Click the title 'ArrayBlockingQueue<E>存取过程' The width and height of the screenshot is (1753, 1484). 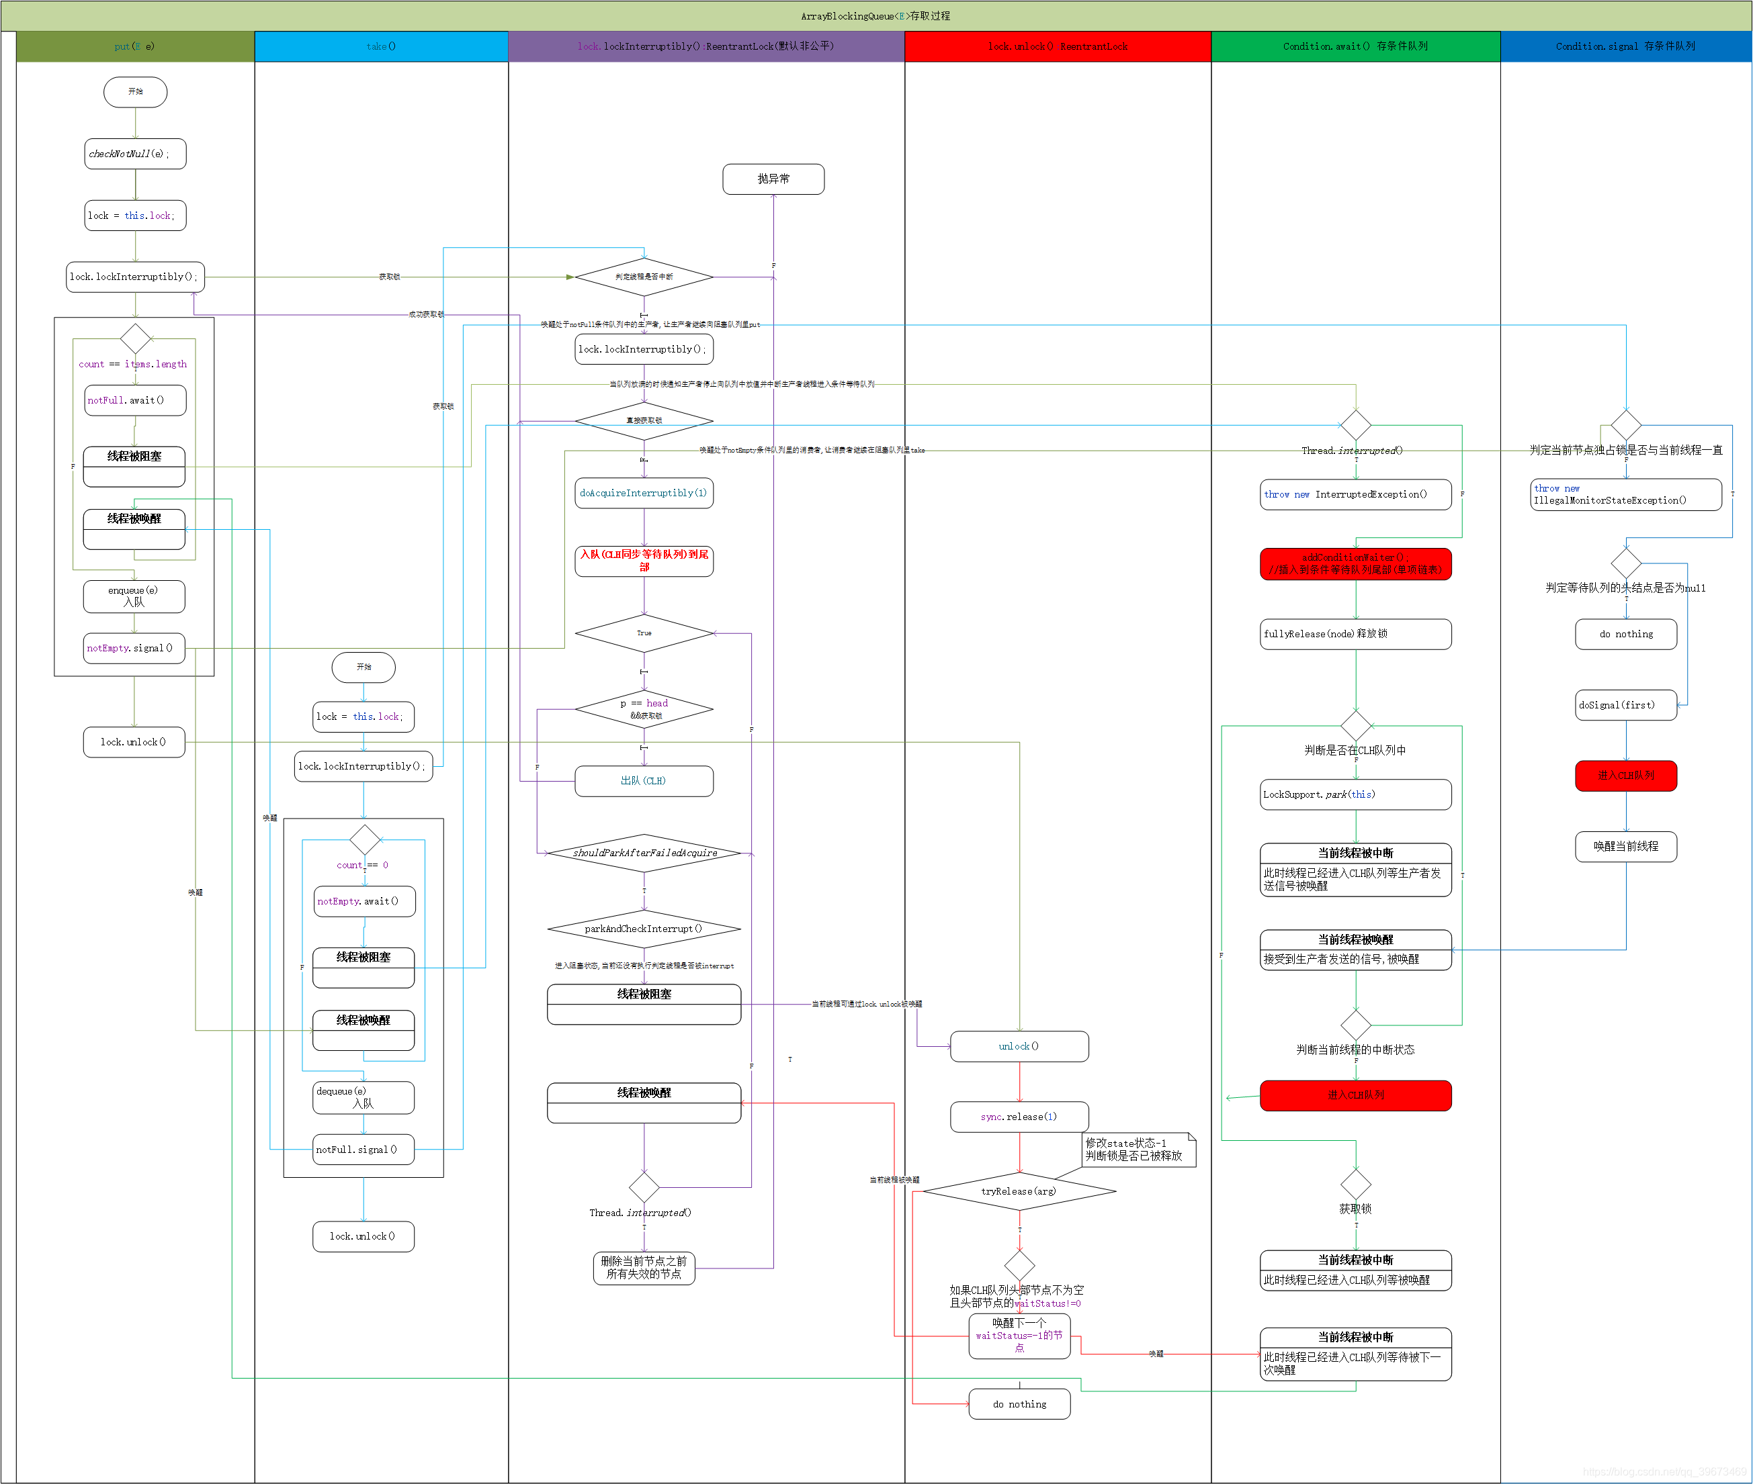coord(875,16)
